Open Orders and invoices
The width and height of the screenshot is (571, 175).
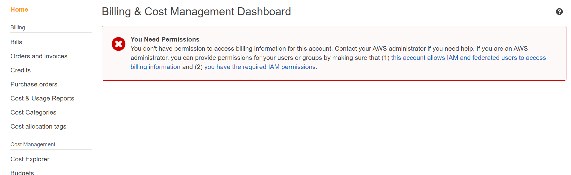(x=39, y=56)
